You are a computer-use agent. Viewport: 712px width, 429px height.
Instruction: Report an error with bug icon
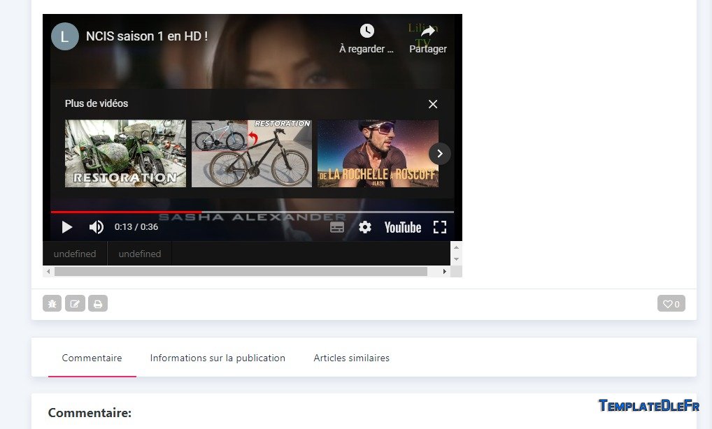pos(52,304)
